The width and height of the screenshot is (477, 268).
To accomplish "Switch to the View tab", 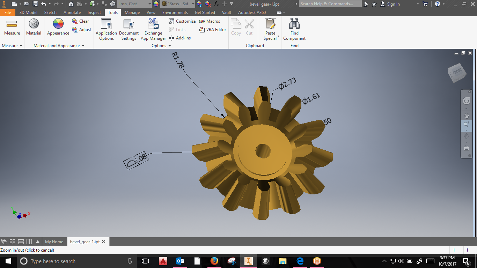I will 151,12.
